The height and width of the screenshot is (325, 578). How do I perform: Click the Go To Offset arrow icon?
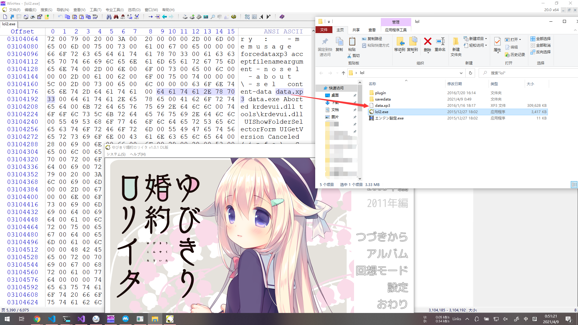pos(151,17)
